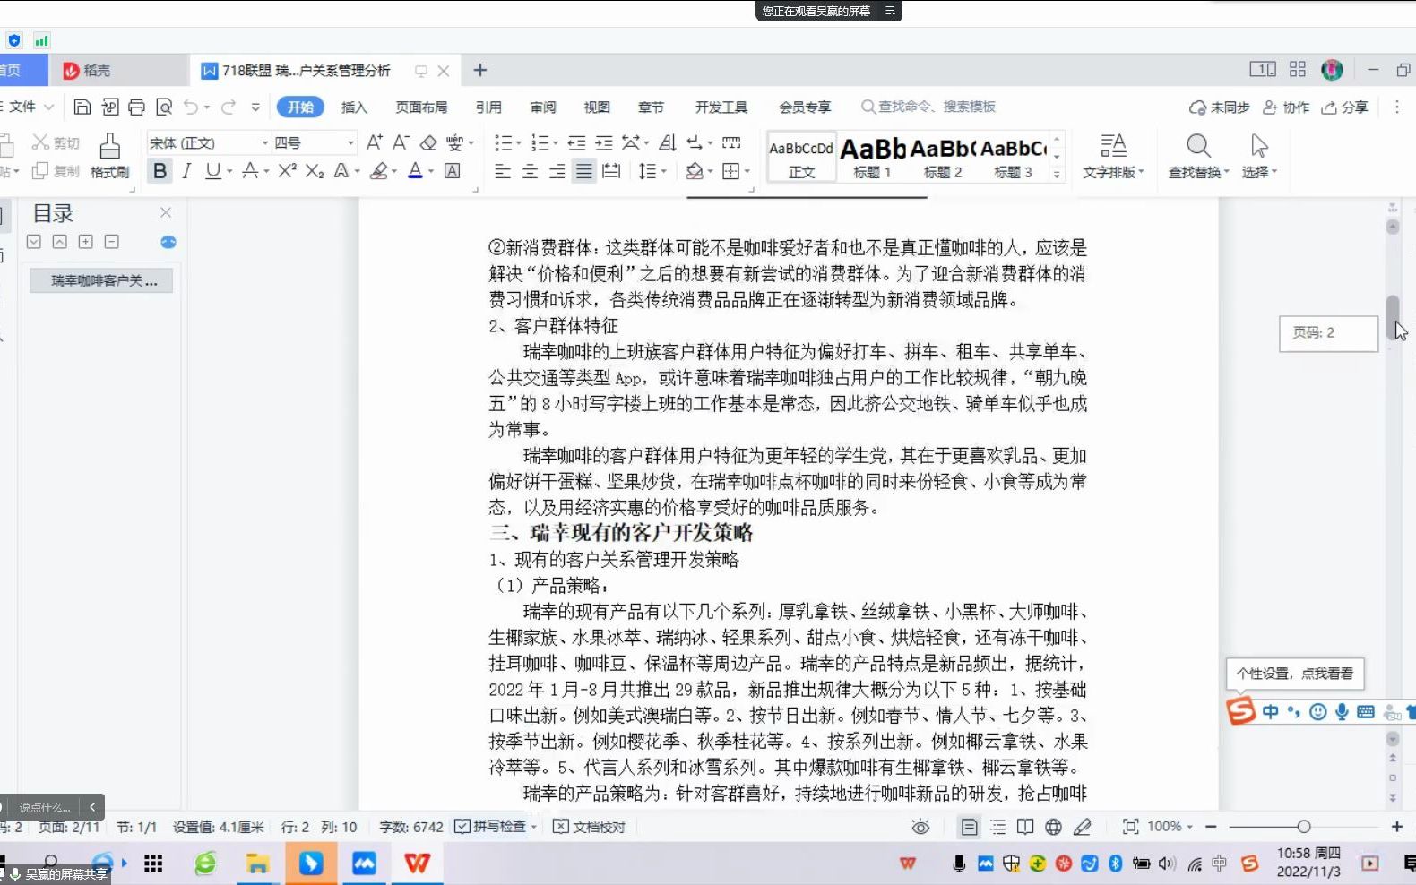Viewport: 1416px width, 885px height.
Task: Click the Redo arrow icon
Action: (x=229, y=107)
